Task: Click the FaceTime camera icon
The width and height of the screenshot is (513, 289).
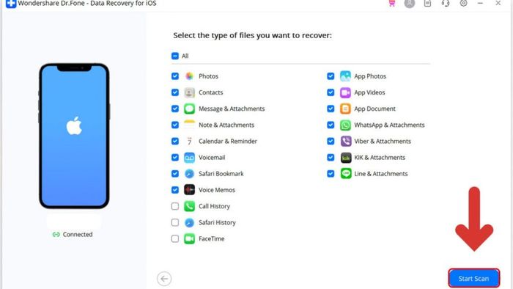Action: pos(189,238)
